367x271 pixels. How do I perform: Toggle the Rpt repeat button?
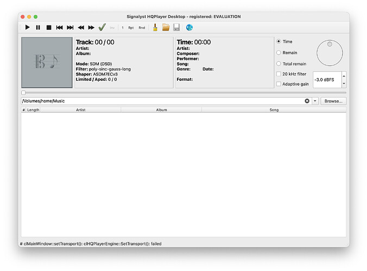point(131,28)
